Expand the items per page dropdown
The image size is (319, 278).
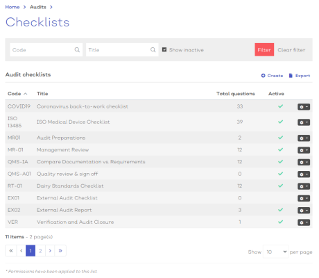(x=275, y=252)
